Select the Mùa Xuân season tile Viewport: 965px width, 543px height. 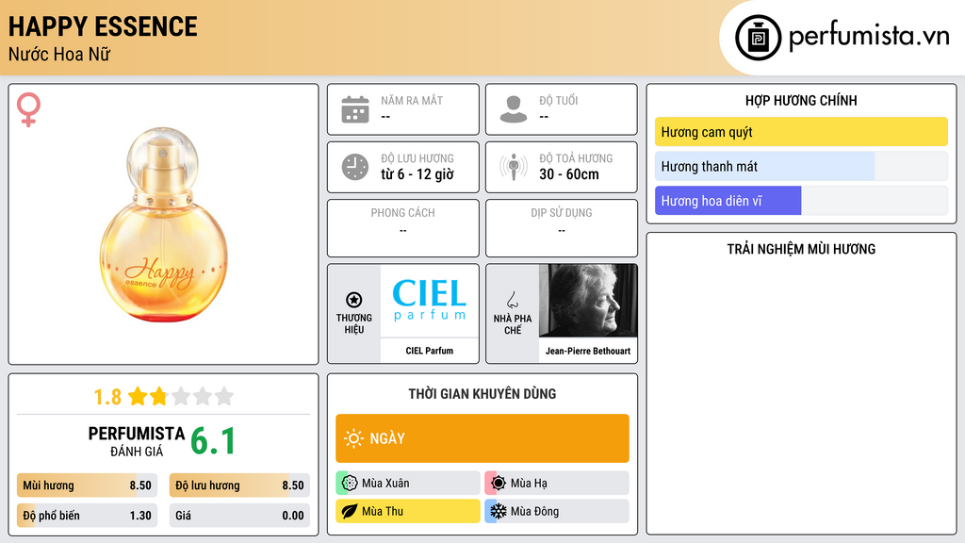click(x=408, y=484)
